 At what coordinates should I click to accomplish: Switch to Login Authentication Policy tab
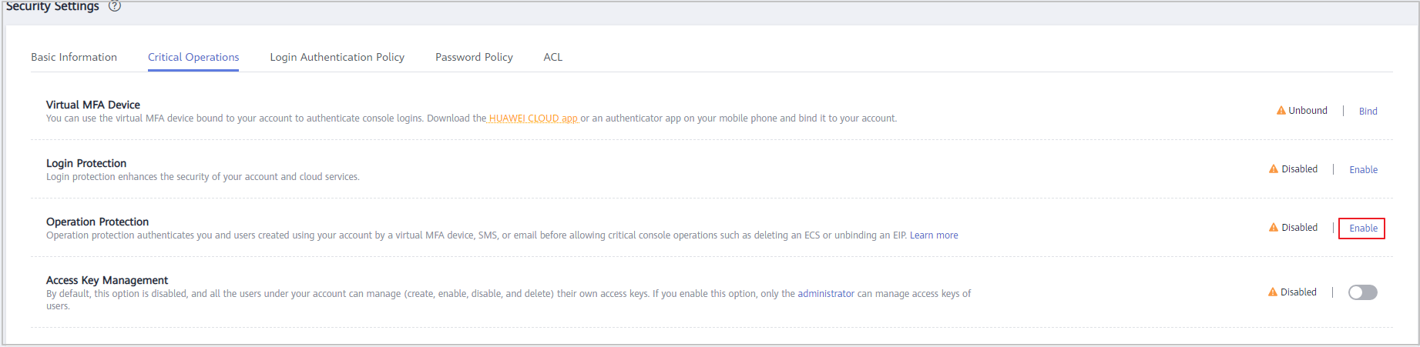click(x=337, y=57)
